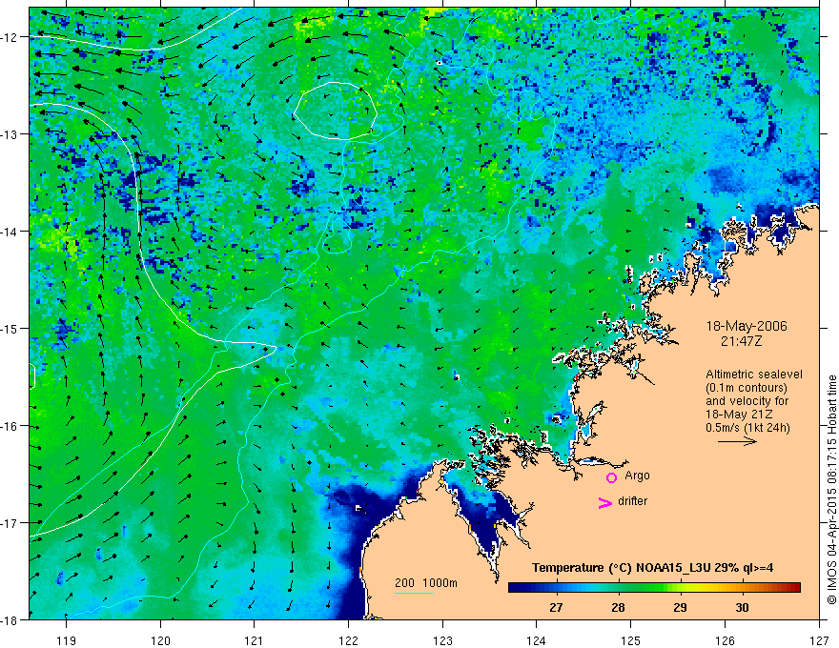Select the '(0.1m contours)' caption line

coord(747,388)
